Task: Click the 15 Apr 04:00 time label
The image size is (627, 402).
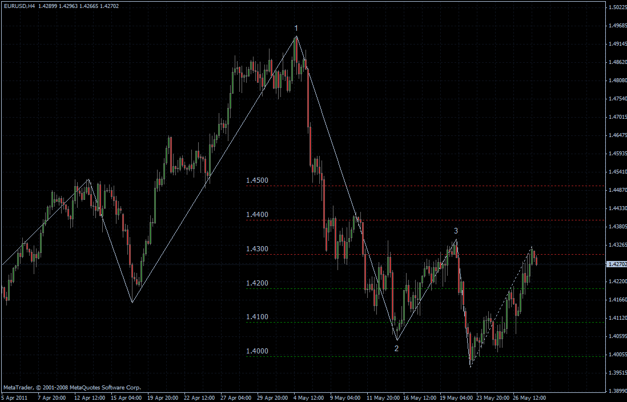Action: [126, 398]
